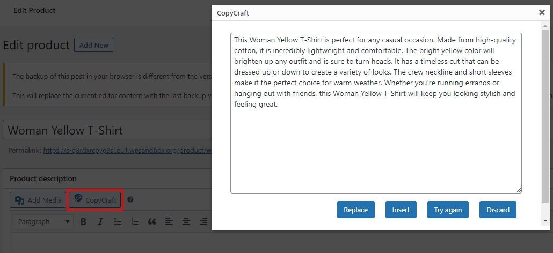Click the Add New product button
The width and height of the screenshot is (553, 253).
coord(93,45)
